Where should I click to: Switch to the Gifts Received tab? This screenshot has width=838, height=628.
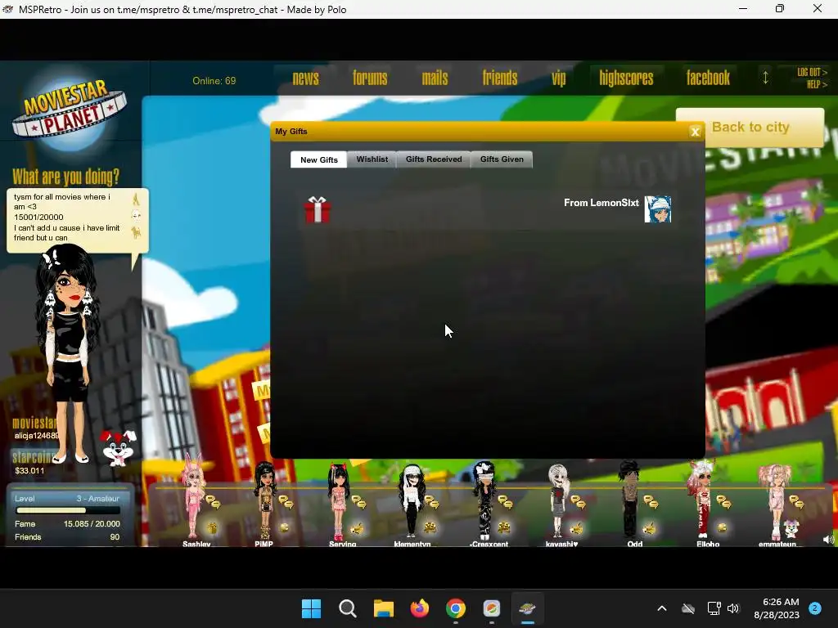coord(434,159)
